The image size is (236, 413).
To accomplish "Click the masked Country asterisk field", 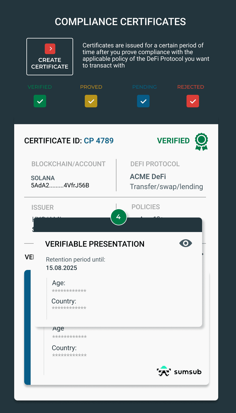I will point(69,308).
